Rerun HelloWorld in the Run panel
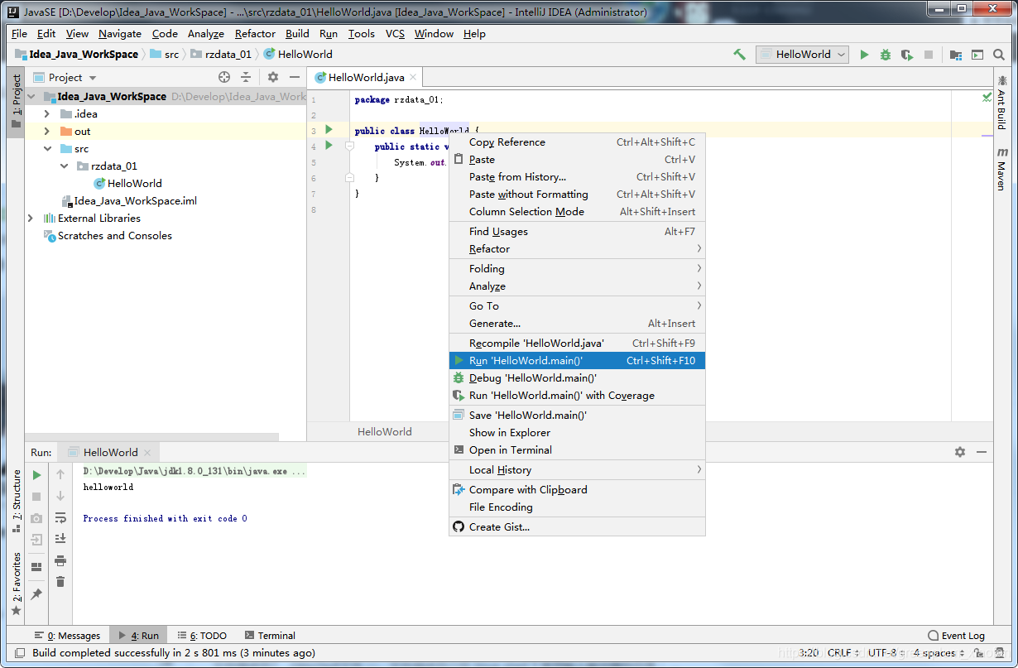The height and width of the screenshot is (668, 1018). [36, 475]
